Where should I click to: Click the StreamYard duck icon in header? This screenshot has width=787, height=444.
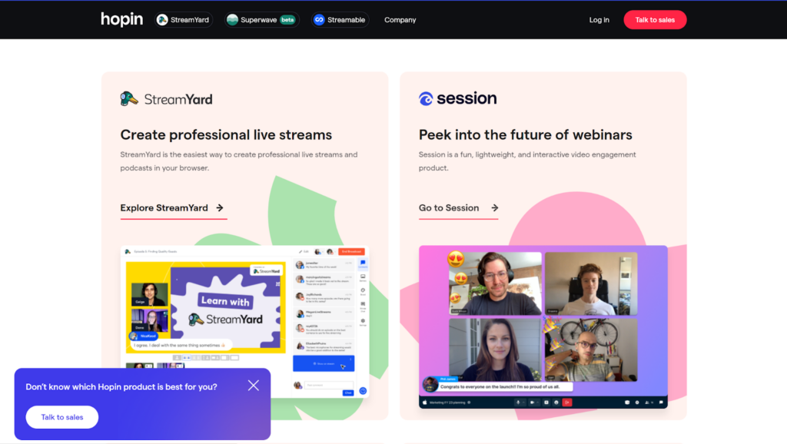pos(162,19)
